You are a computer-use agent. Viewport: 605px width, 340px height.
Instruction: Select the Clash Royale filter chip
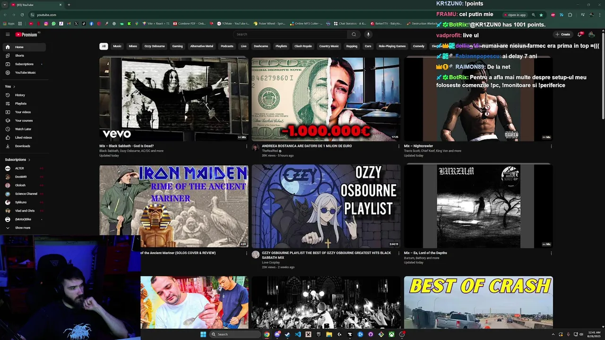(x=303, y=46)
